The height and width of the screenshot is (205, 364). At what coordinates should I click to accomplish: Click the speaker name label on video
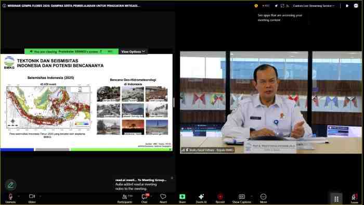point(208,150)
